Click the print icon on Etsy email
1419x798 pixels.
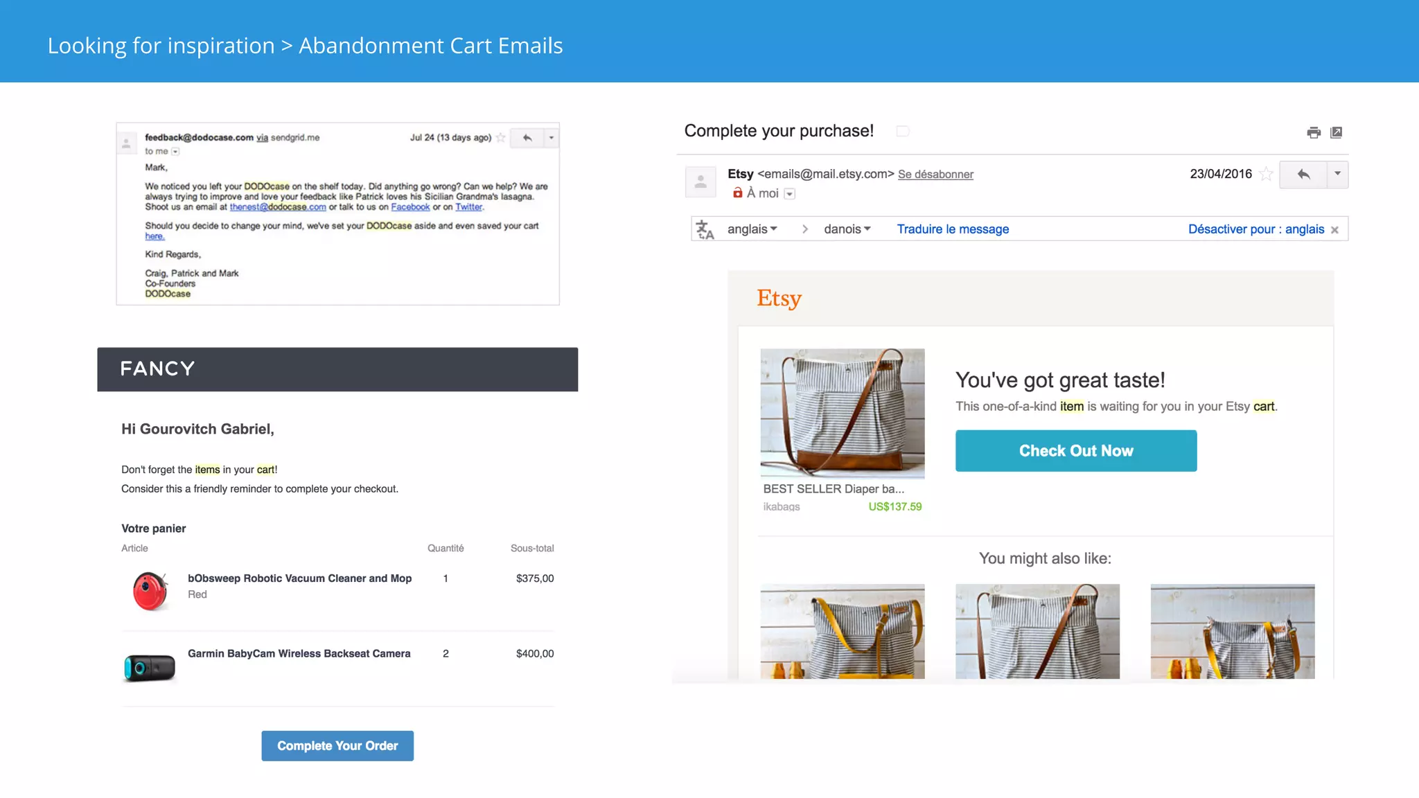point(1314,132)
